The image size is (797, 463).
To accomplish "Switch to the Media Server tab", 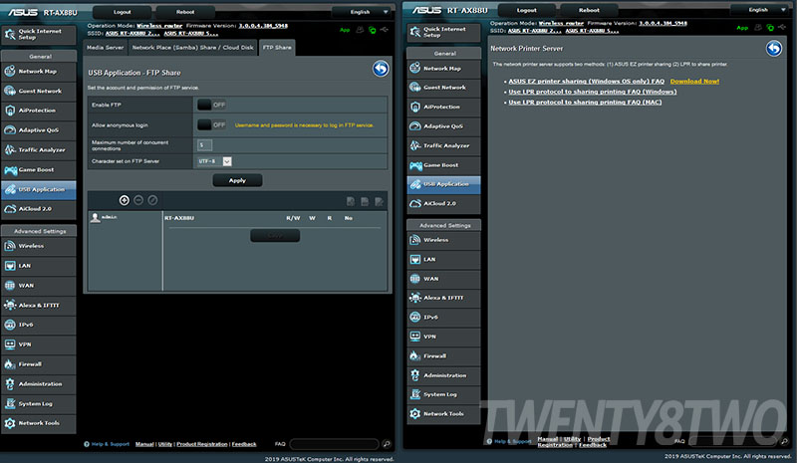I will point(105,47).
